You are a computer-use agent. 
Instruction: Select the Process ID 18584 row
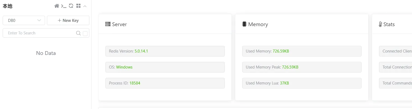coord(165,83)
